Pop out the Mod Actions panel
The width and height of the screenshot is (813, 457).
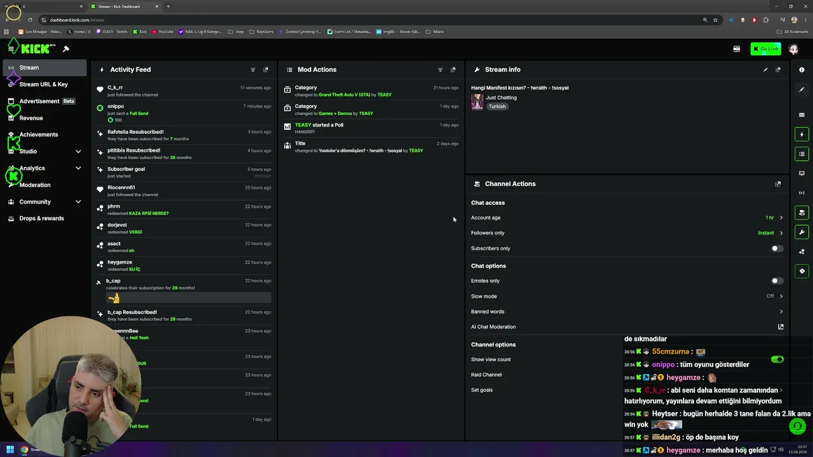click(453, 70)
